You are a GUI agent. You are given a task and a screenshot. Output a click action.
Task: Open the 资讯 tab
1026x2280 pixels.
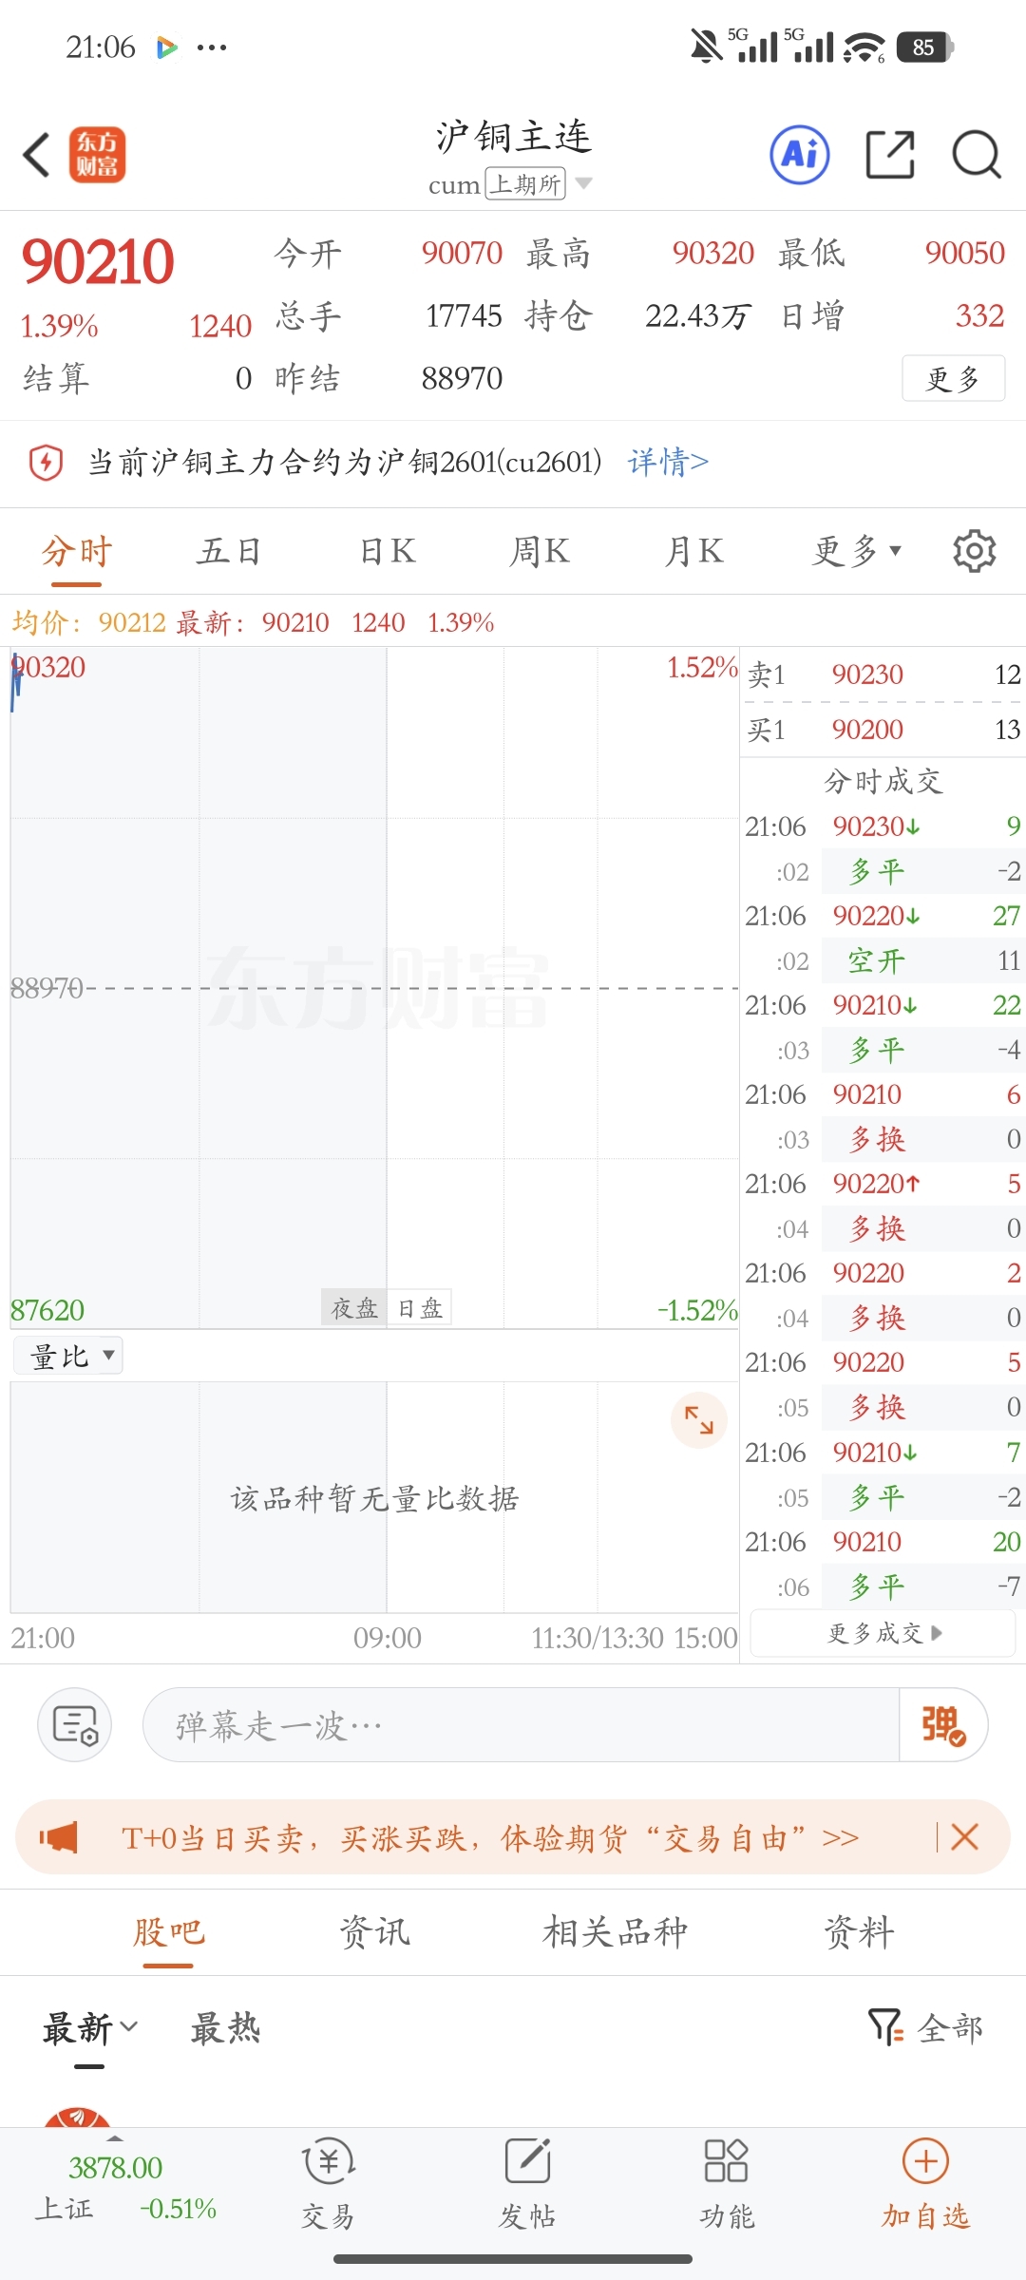tap(375, 1932)
